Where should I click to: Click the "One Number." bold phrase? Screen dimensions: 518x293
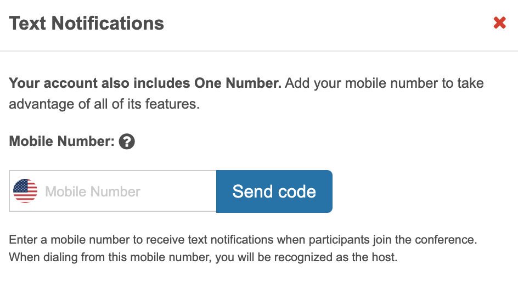click(x=238, y=84)
